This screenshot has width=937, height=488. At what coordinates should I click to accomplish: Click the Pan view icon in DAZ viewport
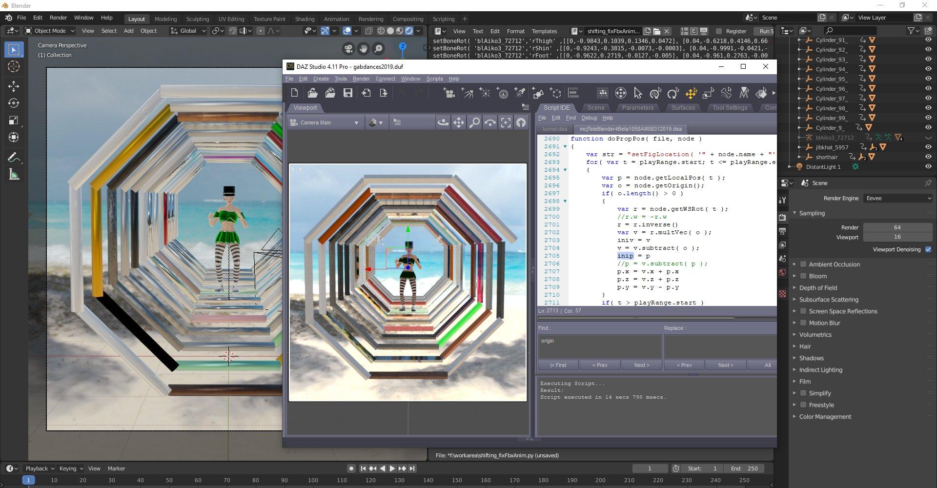459,122
